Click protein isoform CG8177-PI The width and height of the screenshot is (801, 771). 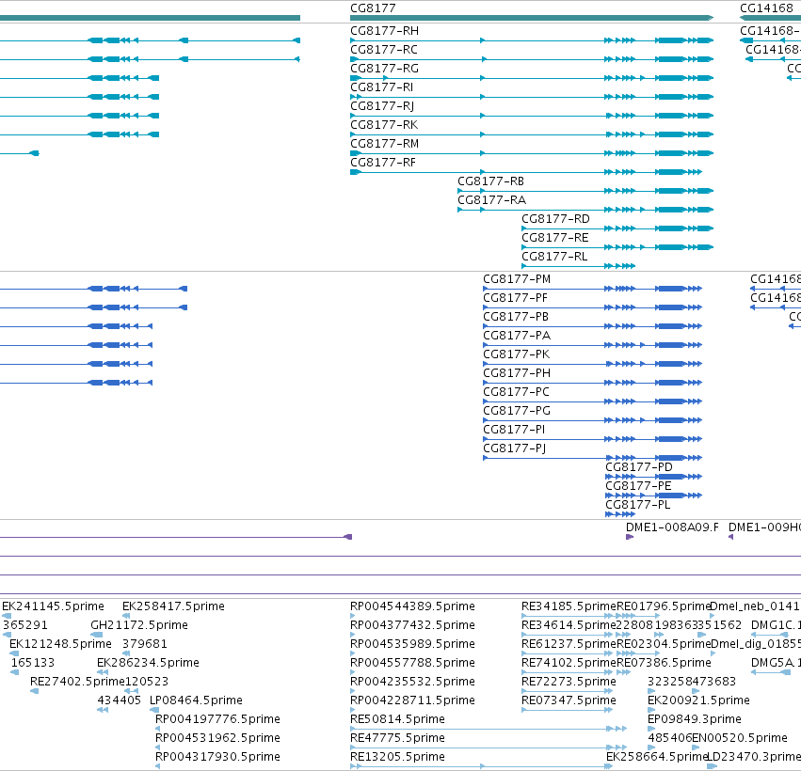515,430
